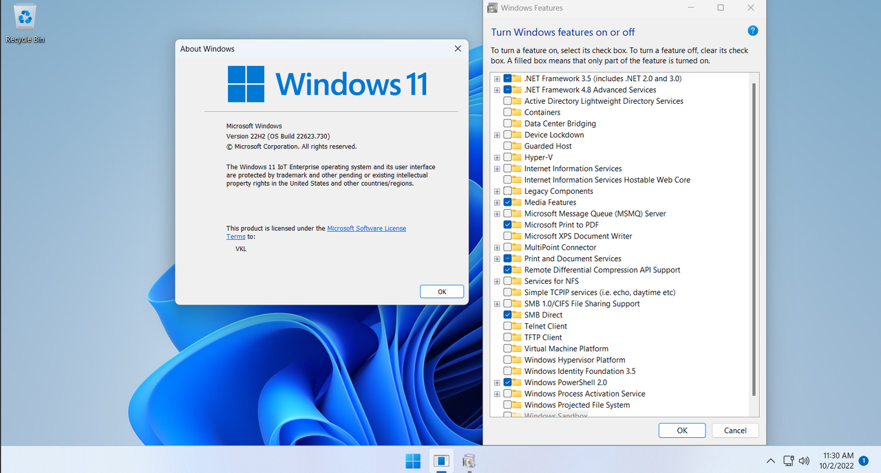Expand the Windows PowerShell 2.0 node
Image resolution: width=881 pixels, height=473 pixels.
497,382
